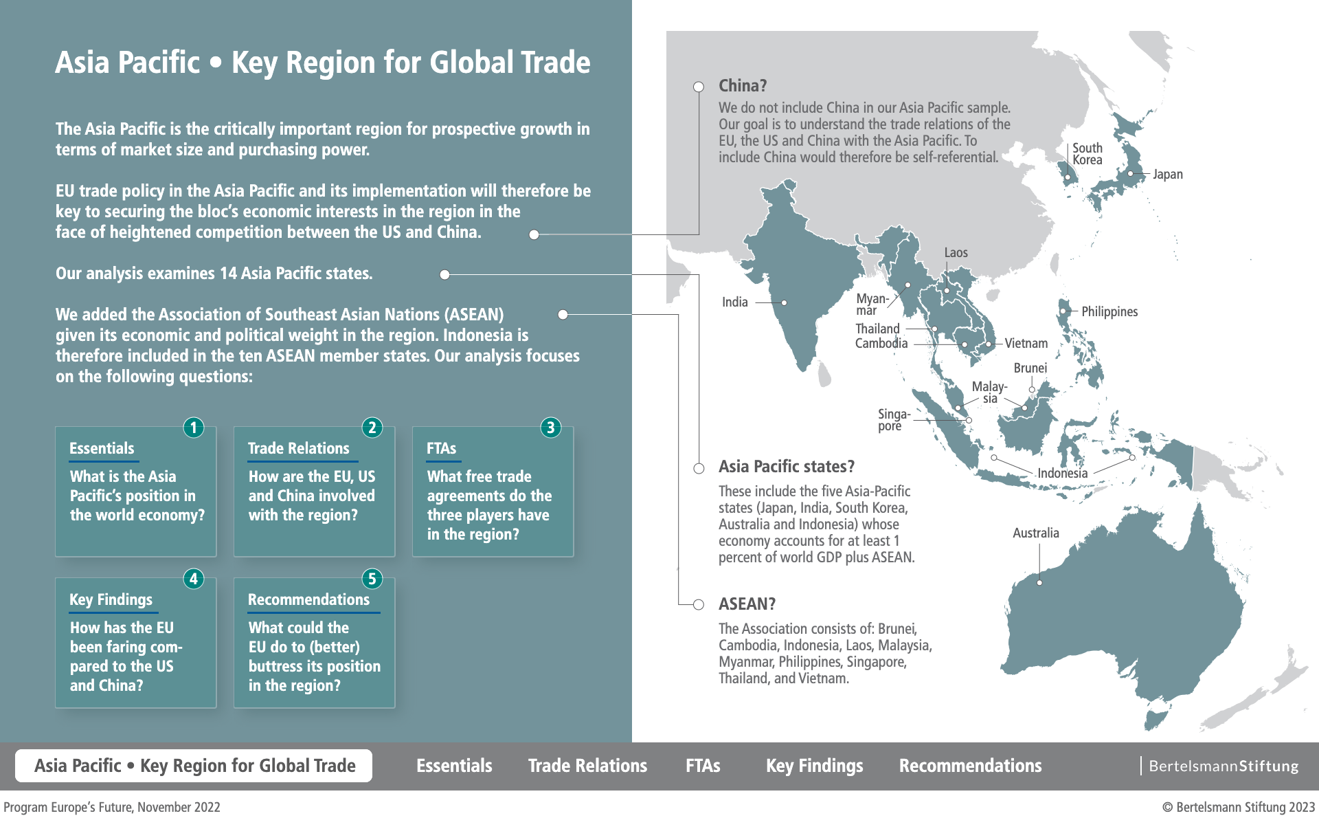This screenshot has height=818, width=1319.
Task: Click the number 2 badge icon
Action: point(372,428)
